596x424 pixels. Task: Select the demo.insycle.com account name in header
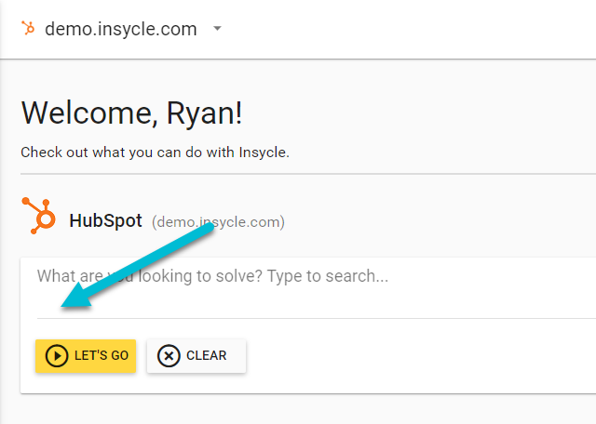(x=121, y=29)
